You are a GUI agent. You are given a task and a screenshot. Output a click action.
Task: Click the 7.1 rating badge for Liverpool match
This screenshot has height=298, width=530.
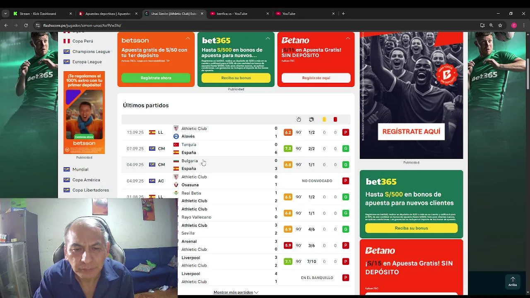tap(288, 262)
